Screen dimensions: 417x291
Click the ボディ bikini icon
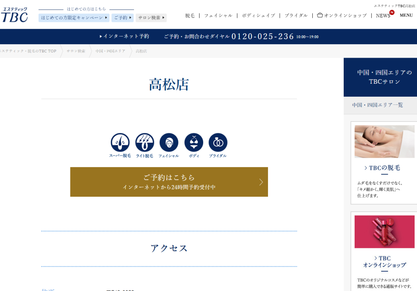point(193,143)
